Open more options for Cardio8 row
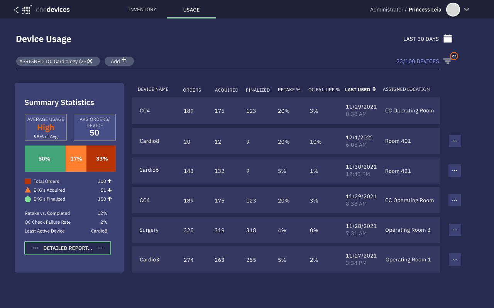This screenshot has height=308, width=494. coord(455,141)
